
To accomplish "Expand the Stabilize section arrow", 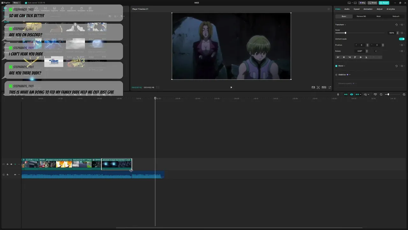I will tap(350, 75).
